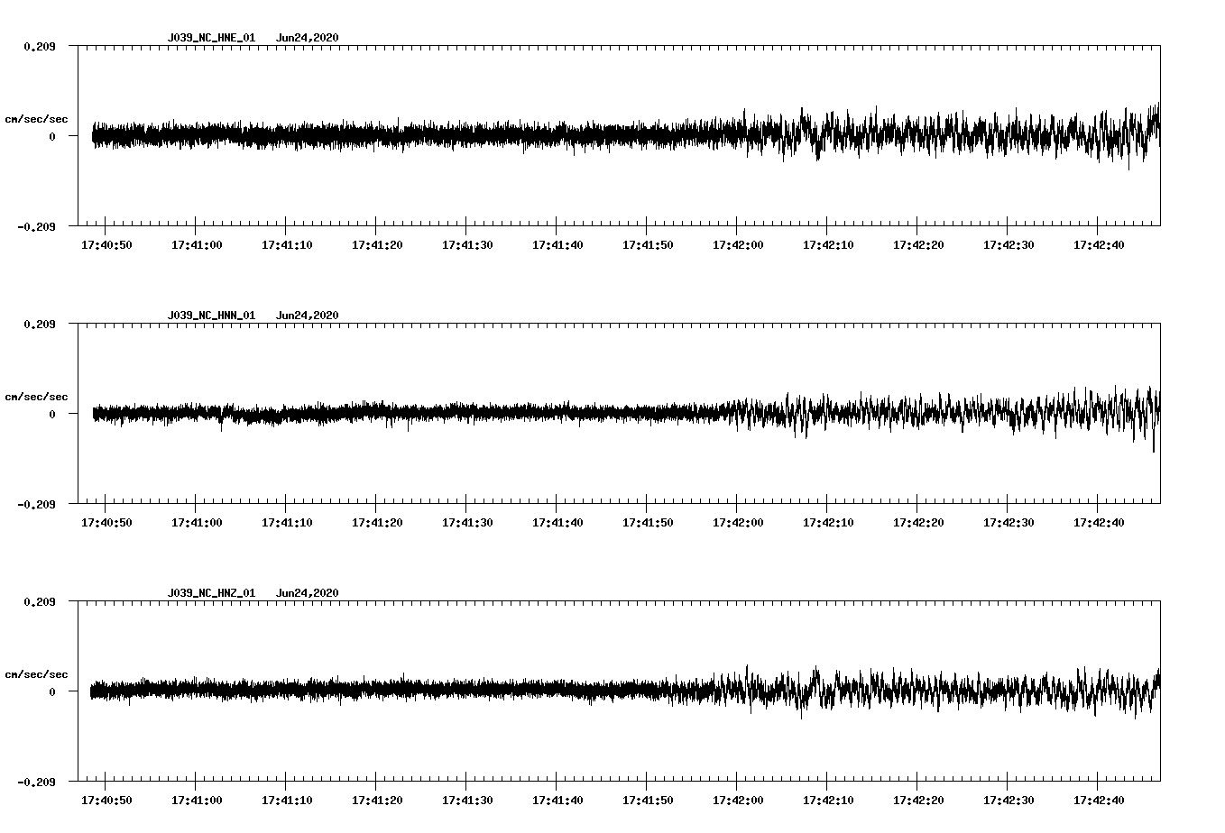Click the 17:42:10 label under HNZ plot
Screen dimensions: 1225x833
pos(828,800)
